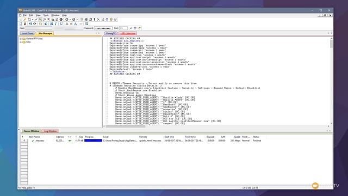Create a new document in editor toolbar
The width and height of the screenshot is (348, 196).
point(21,24)
